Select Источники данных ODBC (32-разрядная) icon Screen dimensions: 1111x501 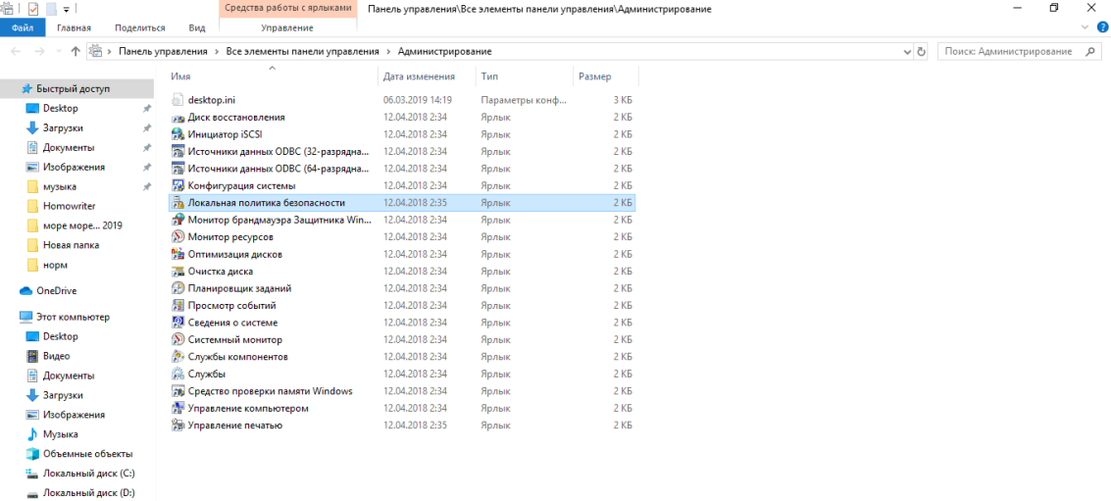tap(177, 152)
